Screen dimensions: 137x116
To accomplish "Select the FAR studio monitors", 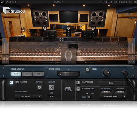I will pyautogui.click(x=38, y=74).
